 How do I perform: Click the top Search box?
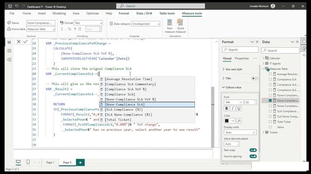point(161,6)
